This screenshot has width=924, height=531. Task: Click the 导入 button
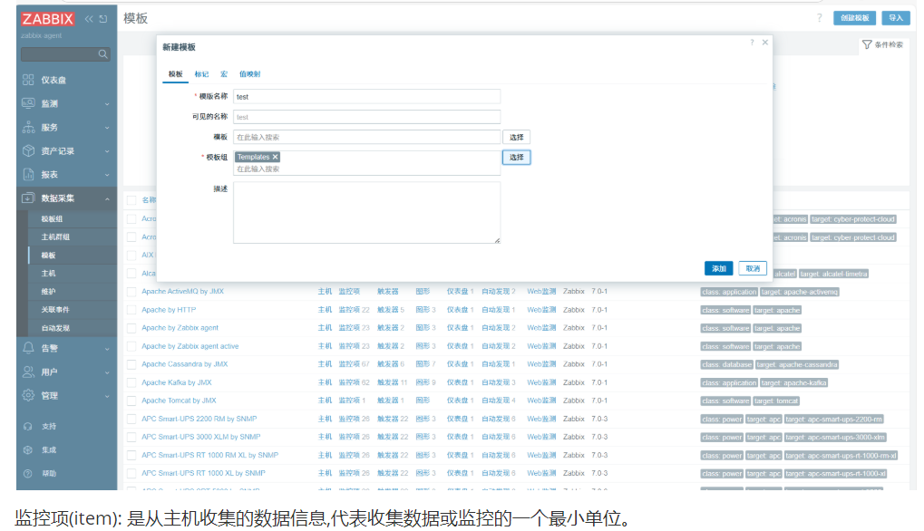pos(896,17)
